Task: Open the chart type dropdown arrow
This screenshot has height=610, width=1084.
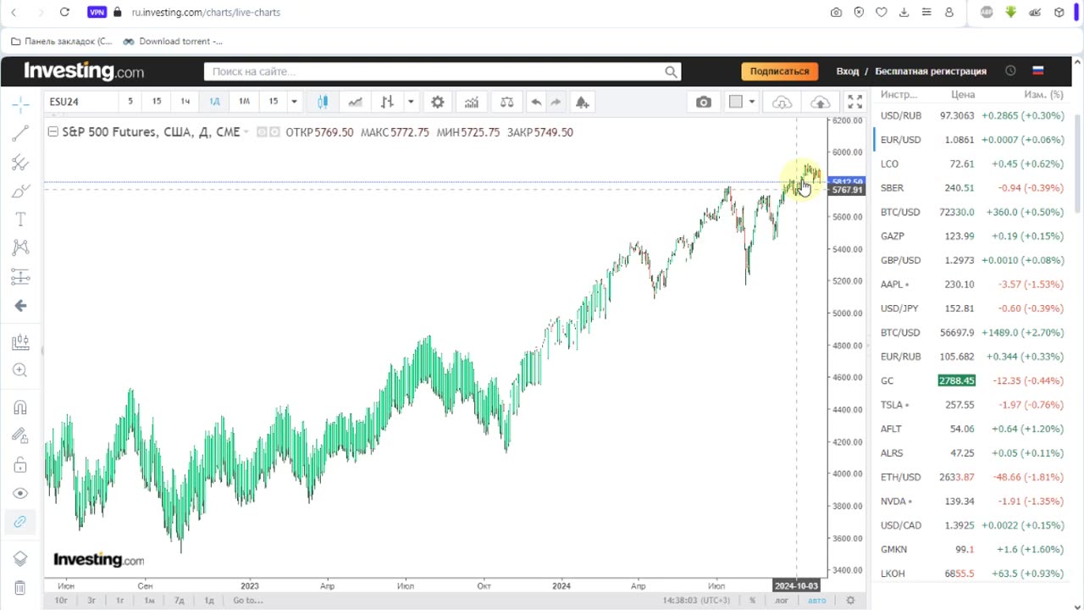Action: tap(411, 102)
